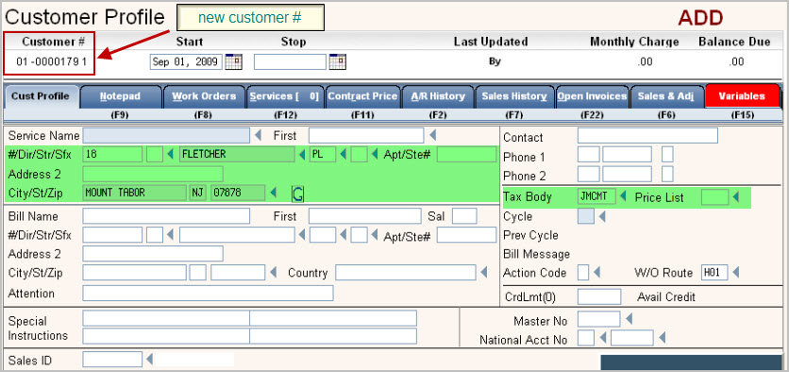The image size is (789, 372).
Task: Open lookup arrow after last National Acct No field
Action: 663,338
